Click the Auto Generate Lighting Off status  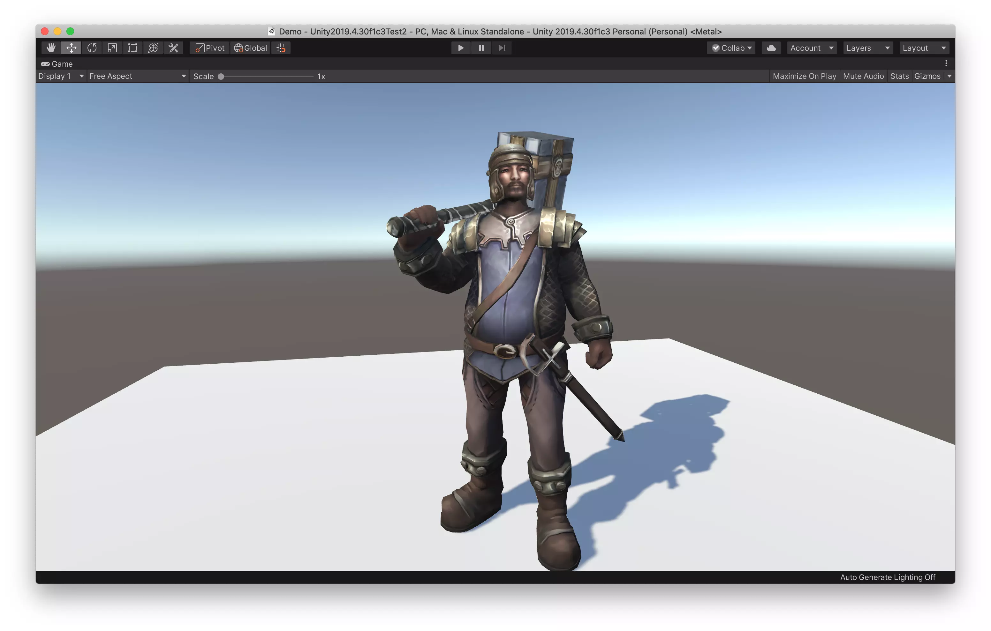coord(888,577)
